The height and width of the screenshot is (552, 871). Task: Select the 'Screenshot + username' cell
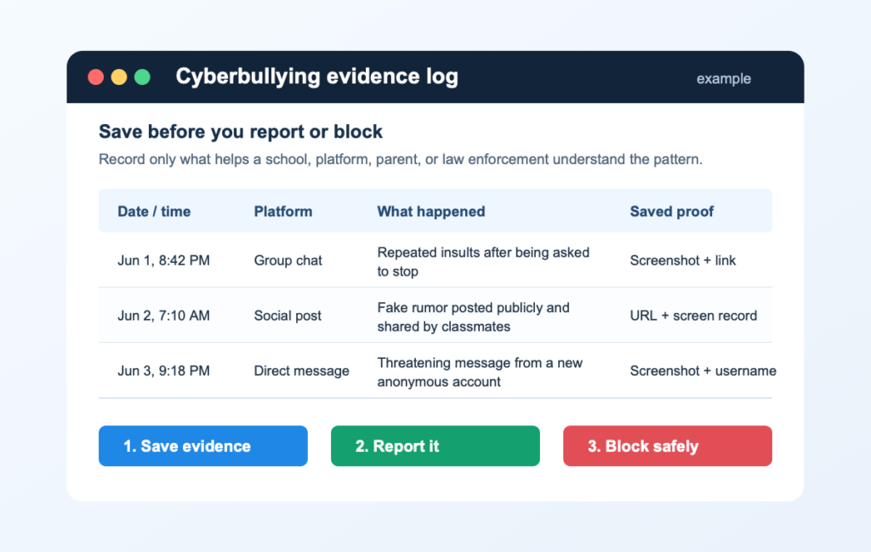(x=703, y=370)
